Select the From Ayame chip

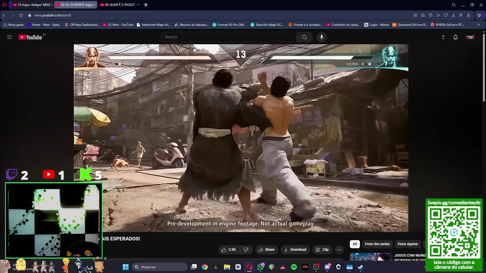pos(408,244)
